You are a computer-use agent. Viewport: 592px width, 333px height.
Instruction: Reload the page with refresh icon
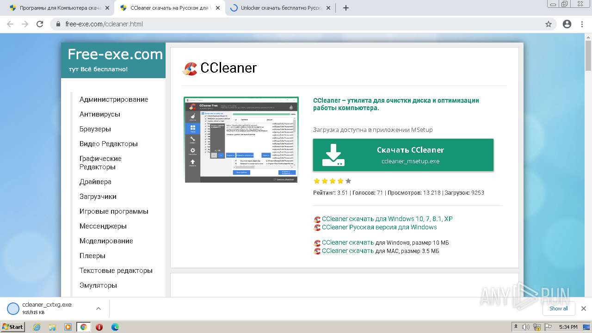pyautogui.click(x=40, y=24)
